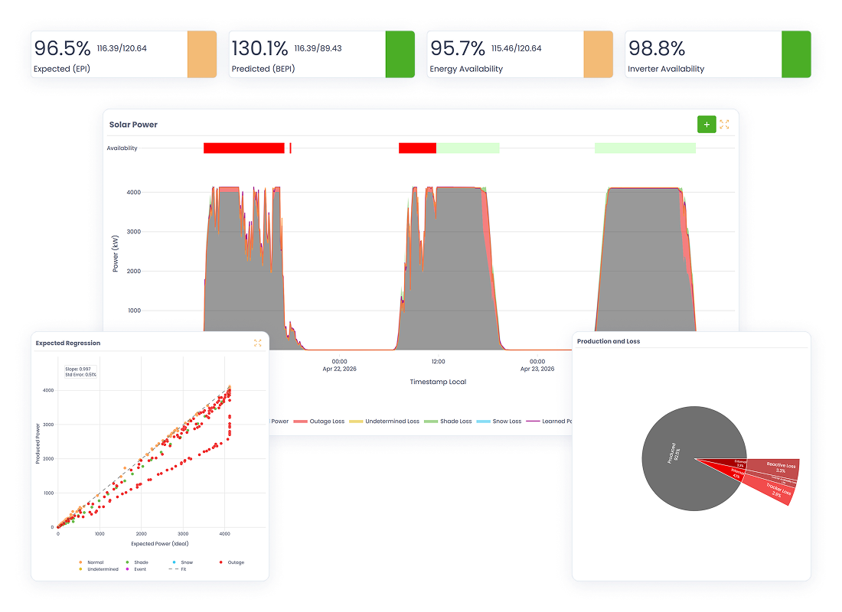Screen dimensions: 842x612
Task: Click the green status bar on Predicted (BEPI) card
Action: click(402, 54)
